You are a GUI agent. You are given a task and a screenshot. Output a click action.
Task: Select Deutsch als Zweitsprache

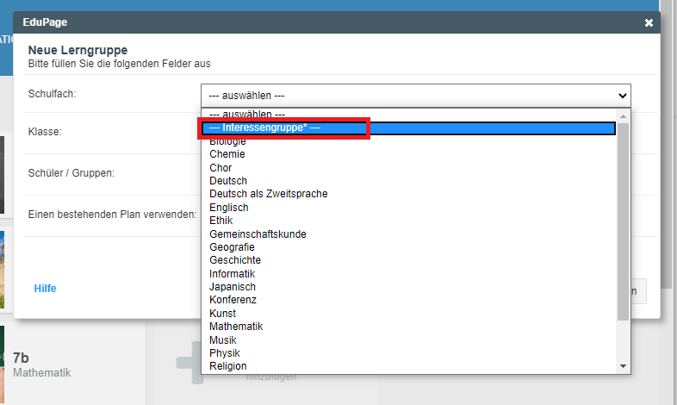tap(409, 194)
